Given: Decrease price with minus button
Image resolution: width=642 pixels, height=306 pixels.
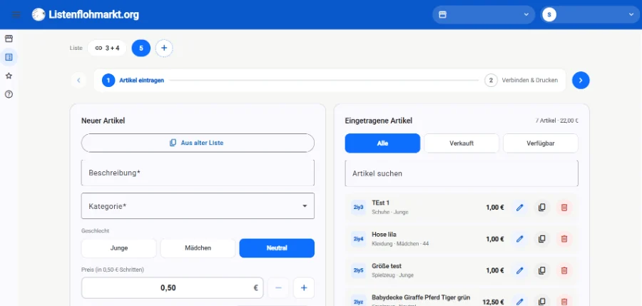Looking at the screenshot, I should (278, 288).
